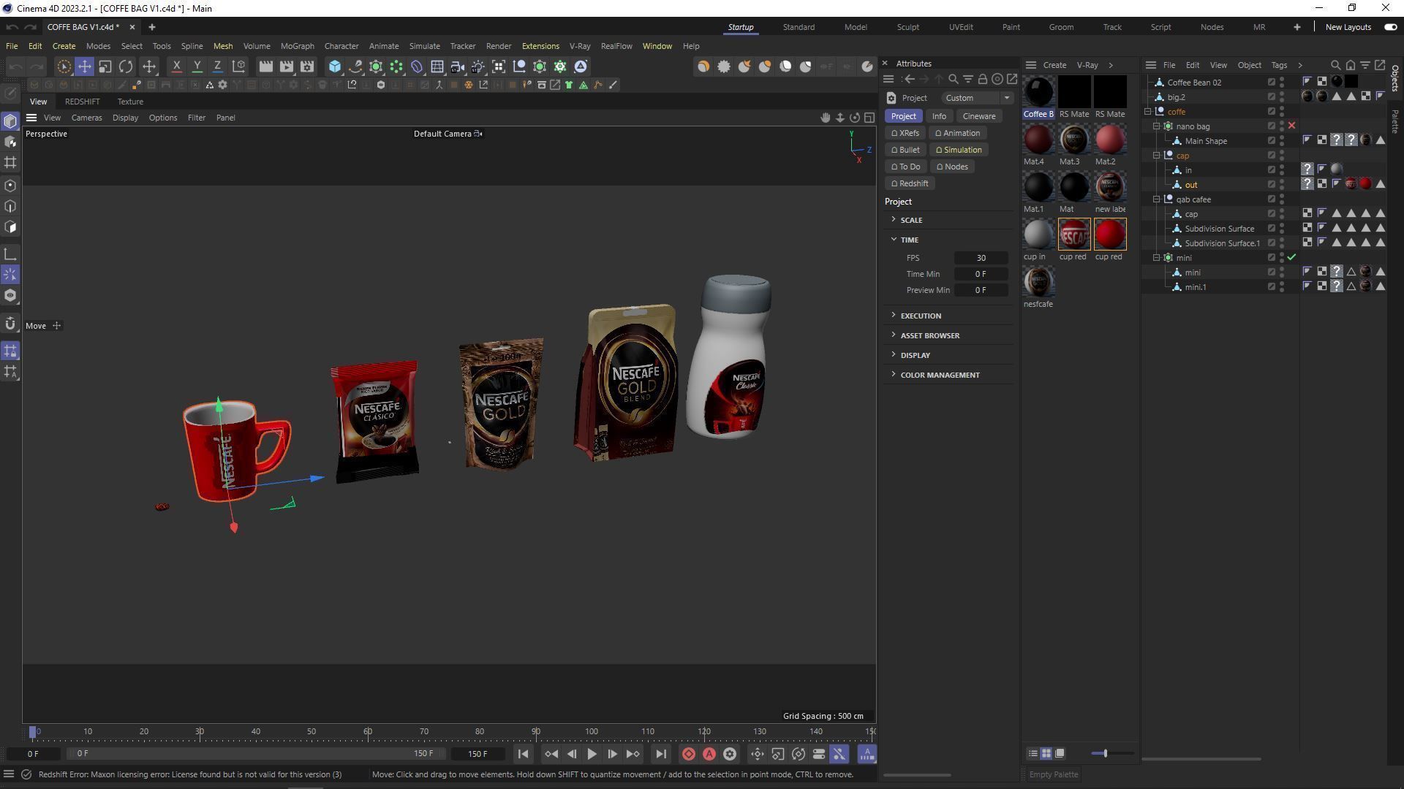The image size is (1404, 789).
Task: Toggle visibility dots for Coffee Bean 02
Action: [1282, 83]
